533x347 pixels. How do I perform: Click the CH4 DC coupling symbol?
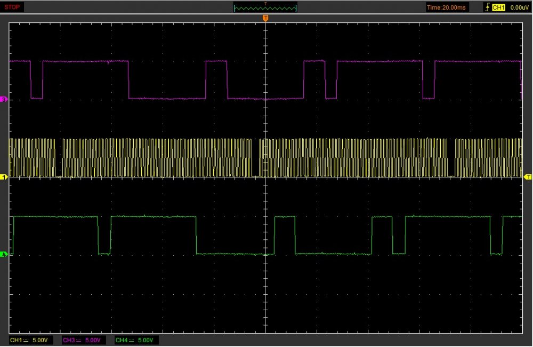pos(131,340)
